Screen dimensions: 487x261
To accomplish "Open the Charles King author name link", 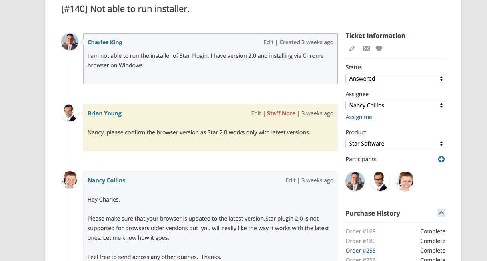I will 105,42.
